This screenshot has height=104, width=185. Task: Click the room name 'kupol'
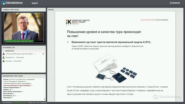(x=35, y=3)
